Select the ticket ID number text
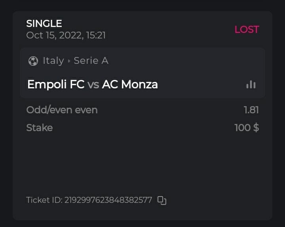The image size is (285, 227). [x=108, y=200]
